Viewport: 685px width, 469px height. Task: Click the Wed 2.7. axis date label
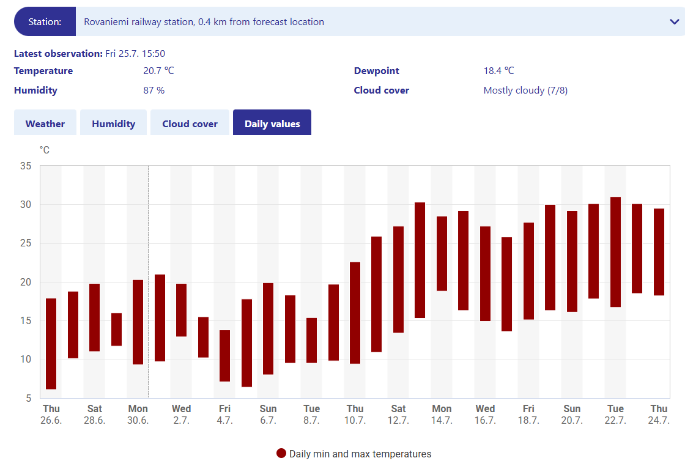pos(181,415)
